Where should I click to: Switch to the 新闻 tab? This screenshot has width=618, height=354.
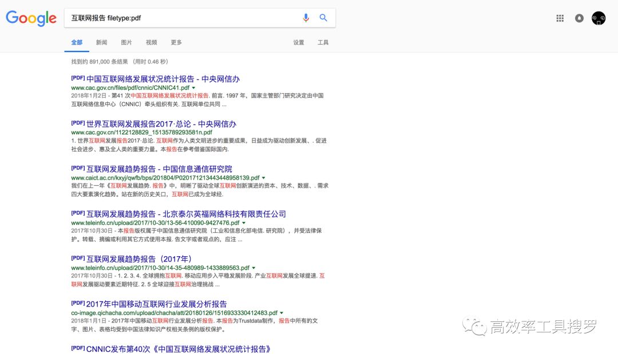[x=101, y=42]
